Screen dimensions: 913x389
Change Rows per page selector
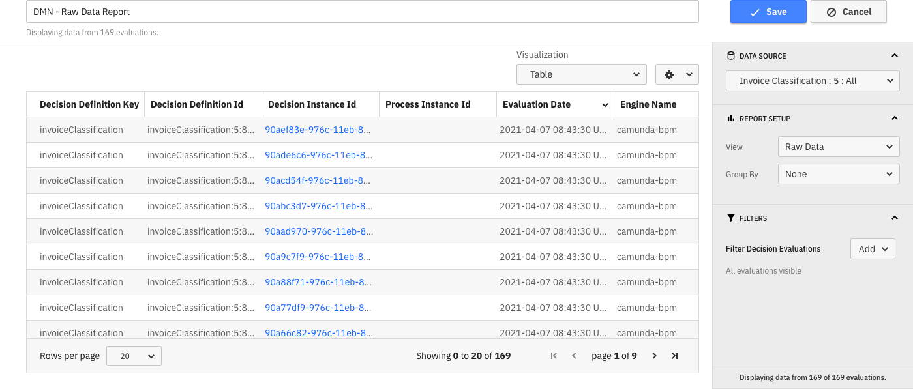coord(134,356)
